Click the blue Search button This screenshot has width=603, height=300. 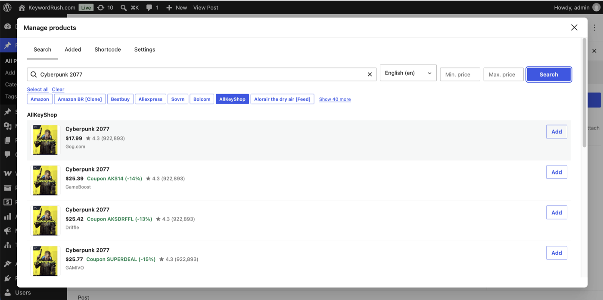pyautogui.click(x=549, y=74)
